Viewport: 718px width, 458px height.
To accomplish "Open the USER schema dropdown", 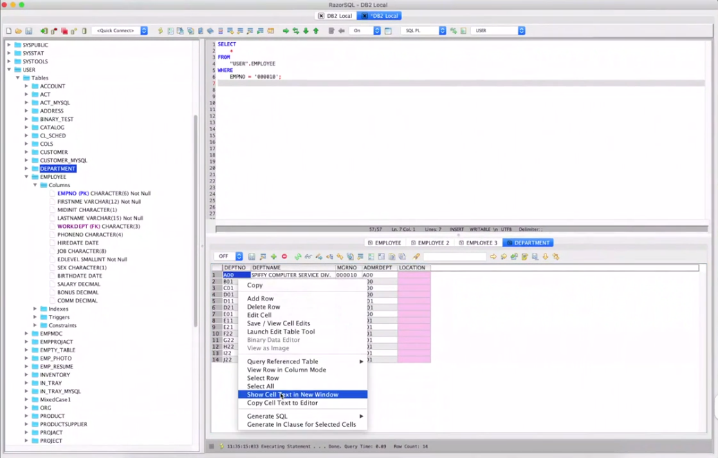I will point(498,31).
